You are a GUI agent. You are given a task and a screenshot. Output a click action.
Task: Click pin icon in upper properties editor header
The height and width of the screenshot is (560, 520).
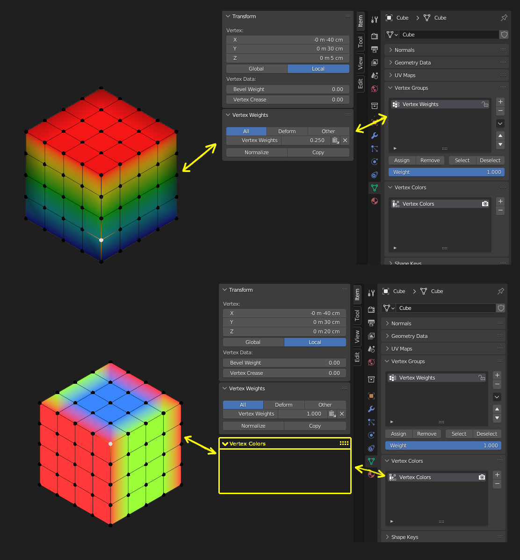pyautogui.click(x=504, y=17)
